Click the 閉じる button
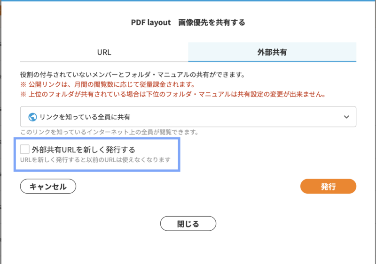Image resolution: width=376 pixels, height=264 pixels. [x=188, y=224]
